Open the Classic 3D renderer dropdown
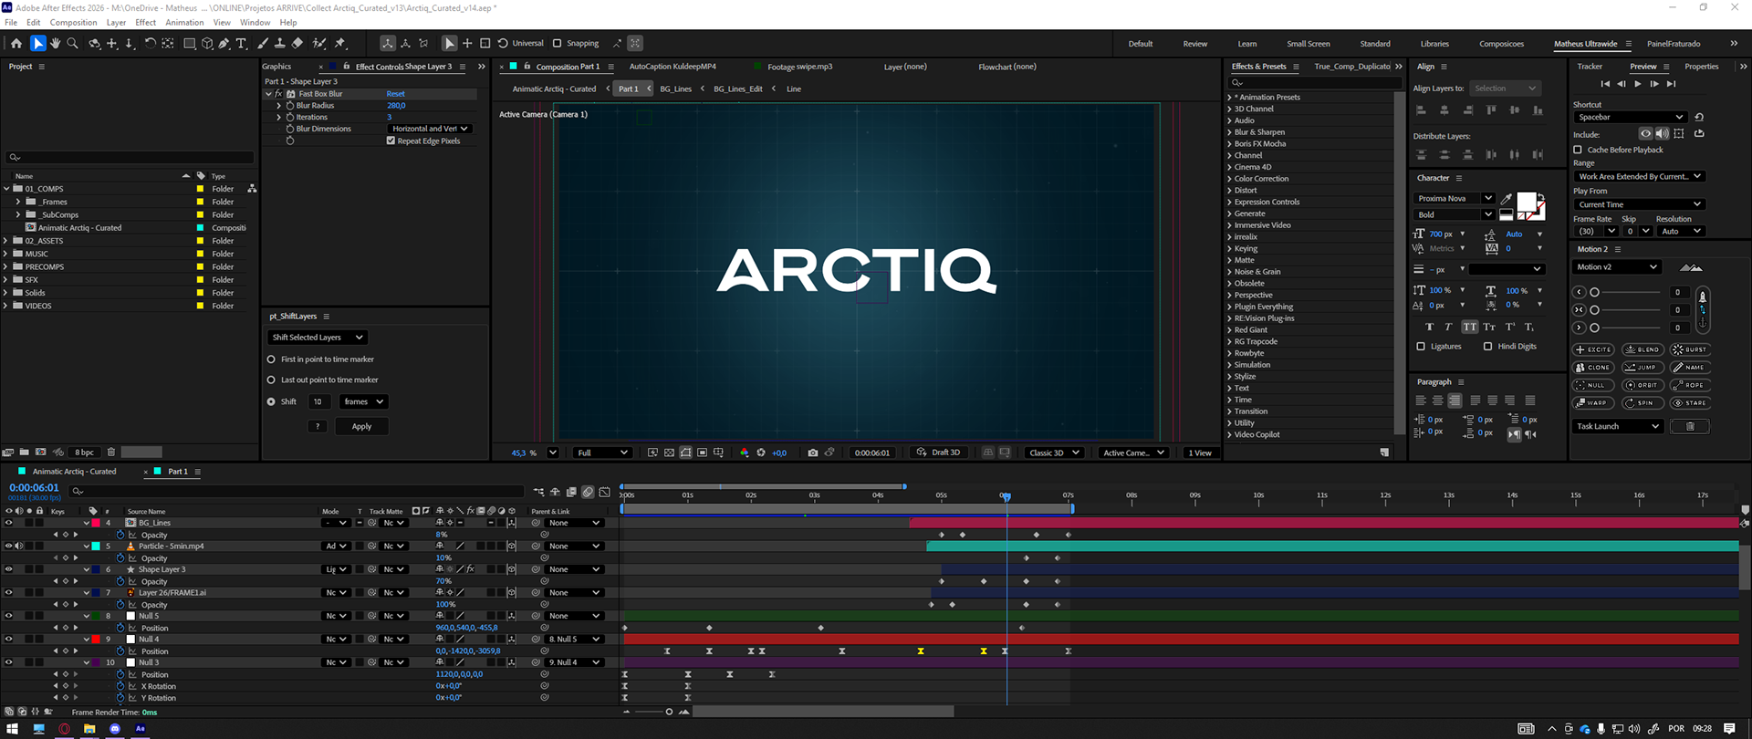The image size is (1752, 739). 1054,453
